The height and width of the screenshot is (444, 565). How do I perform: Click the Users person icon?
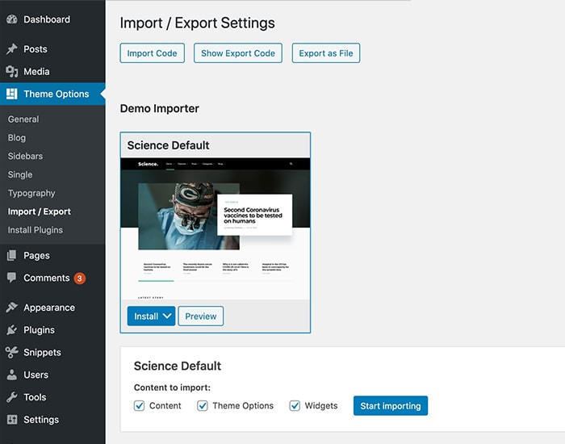click(12, 375)
